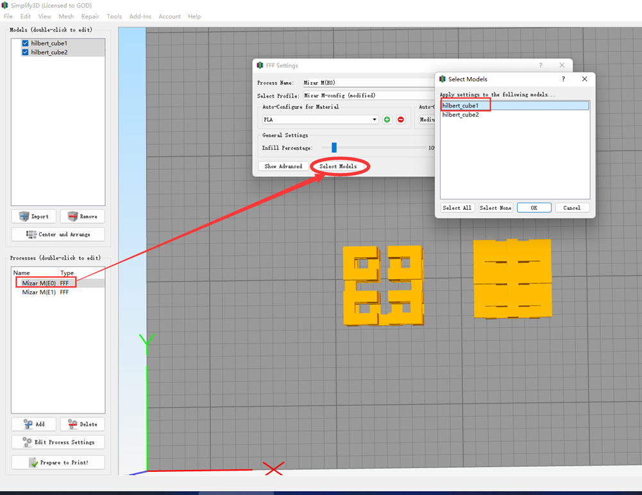Screen dimensions: 642x495
Task: Click the Import model button
Action: click(x=34, y=216)
